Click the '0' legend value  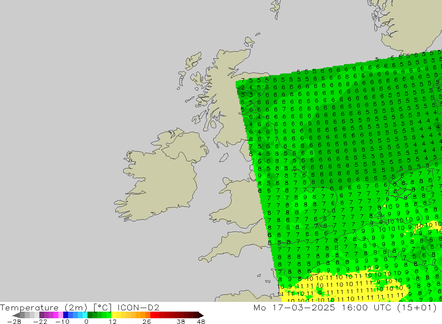tap(87, 322)
